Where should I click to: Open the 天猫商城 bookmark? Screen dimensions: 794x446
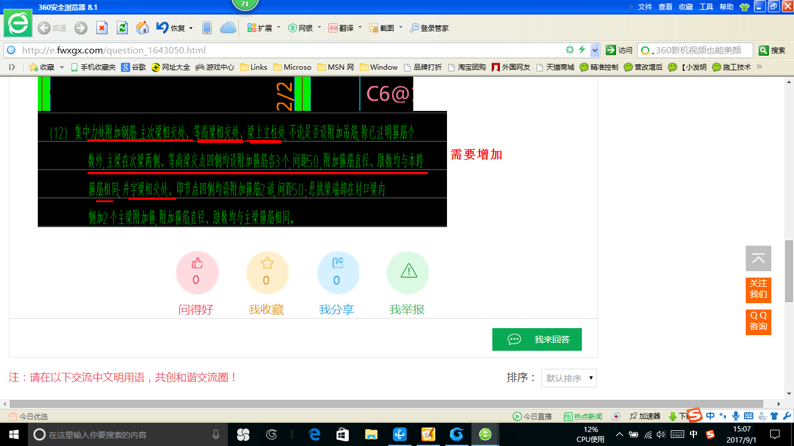pyautogui.click(x=555, y=67)
